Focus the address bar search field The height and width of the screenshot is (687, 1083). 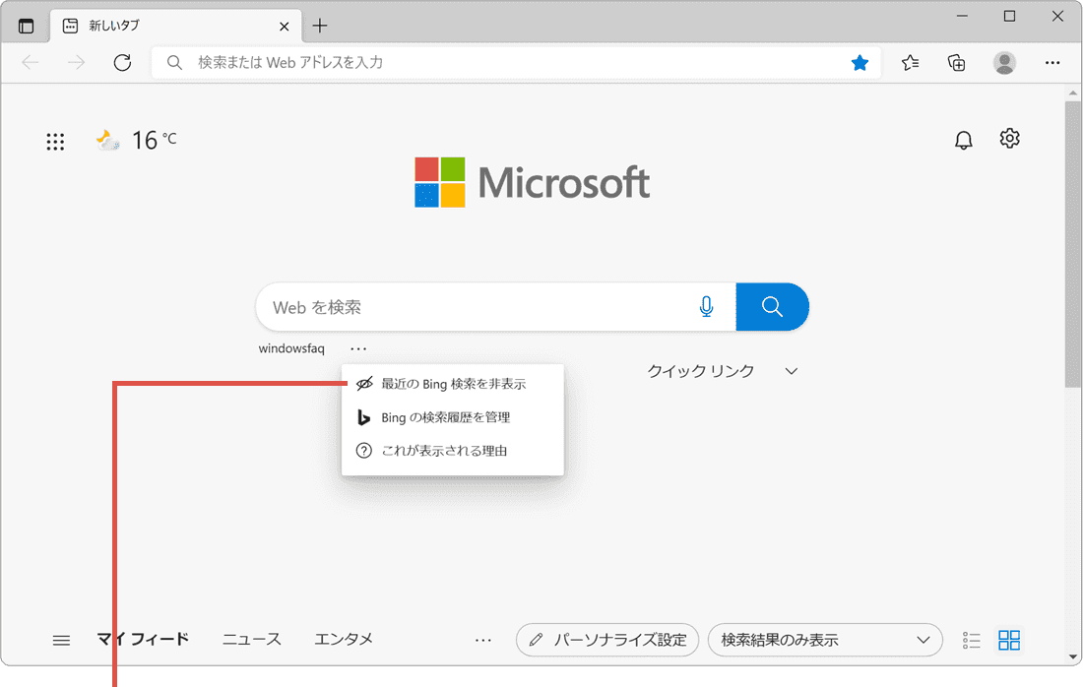pyautogui.click(x=516, y=63)
